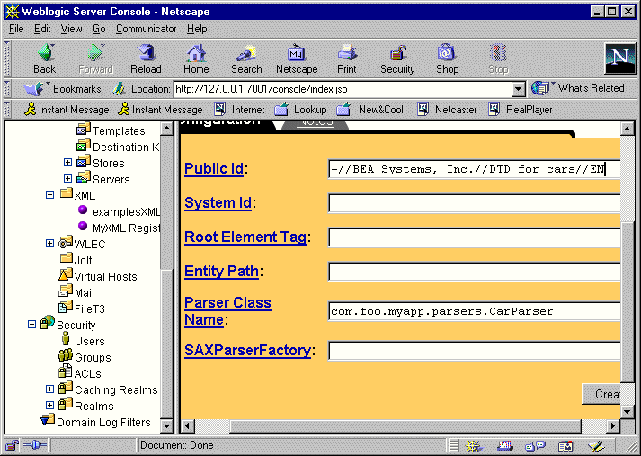Click in the System Id field
The width and height of the screenshot is (641, 456).
[x=474, y=203]
